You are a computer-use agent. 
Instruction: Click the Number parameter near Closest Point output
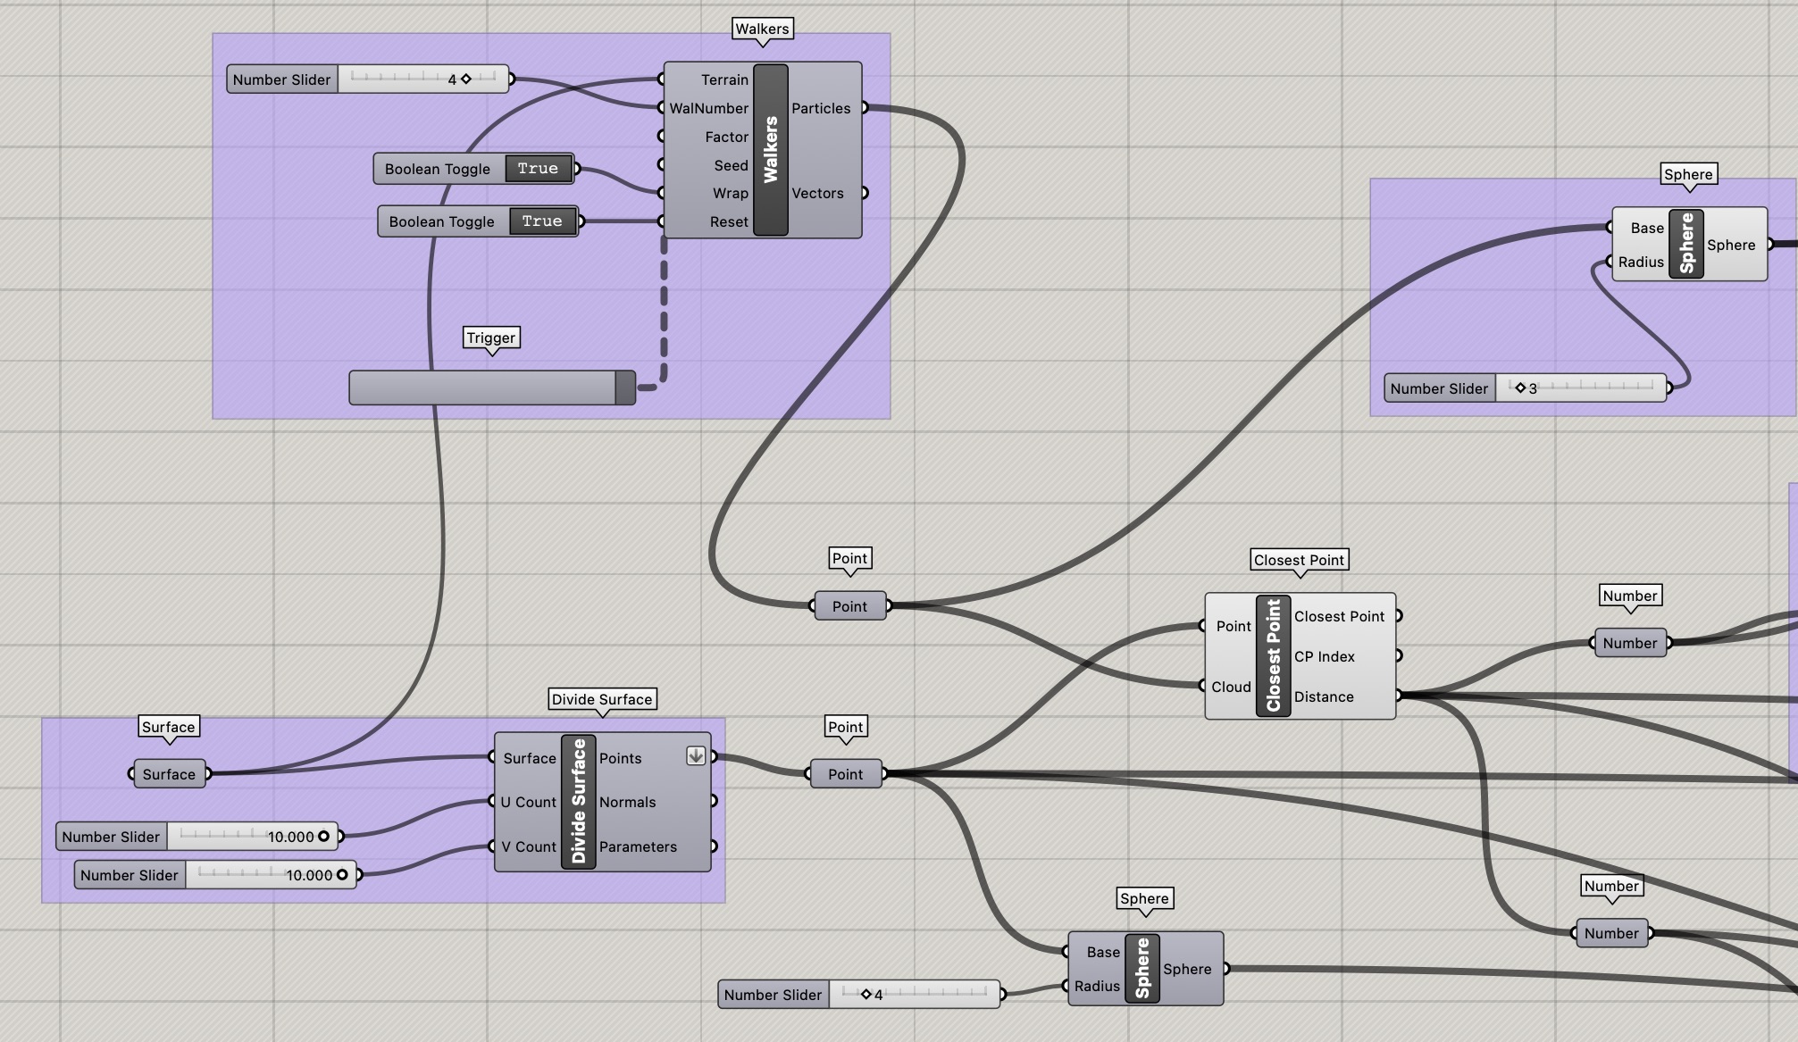1629,642
